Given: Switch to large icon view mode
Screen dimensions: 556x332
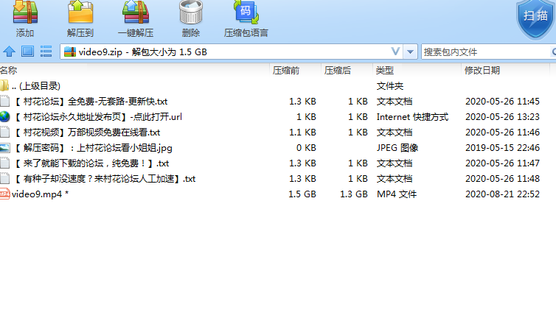Looking at the screenshot, I should (28, 52).
